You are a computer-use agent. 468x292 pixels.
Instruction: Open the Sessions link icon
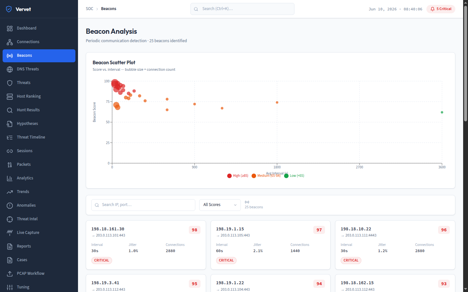point(10,151)
